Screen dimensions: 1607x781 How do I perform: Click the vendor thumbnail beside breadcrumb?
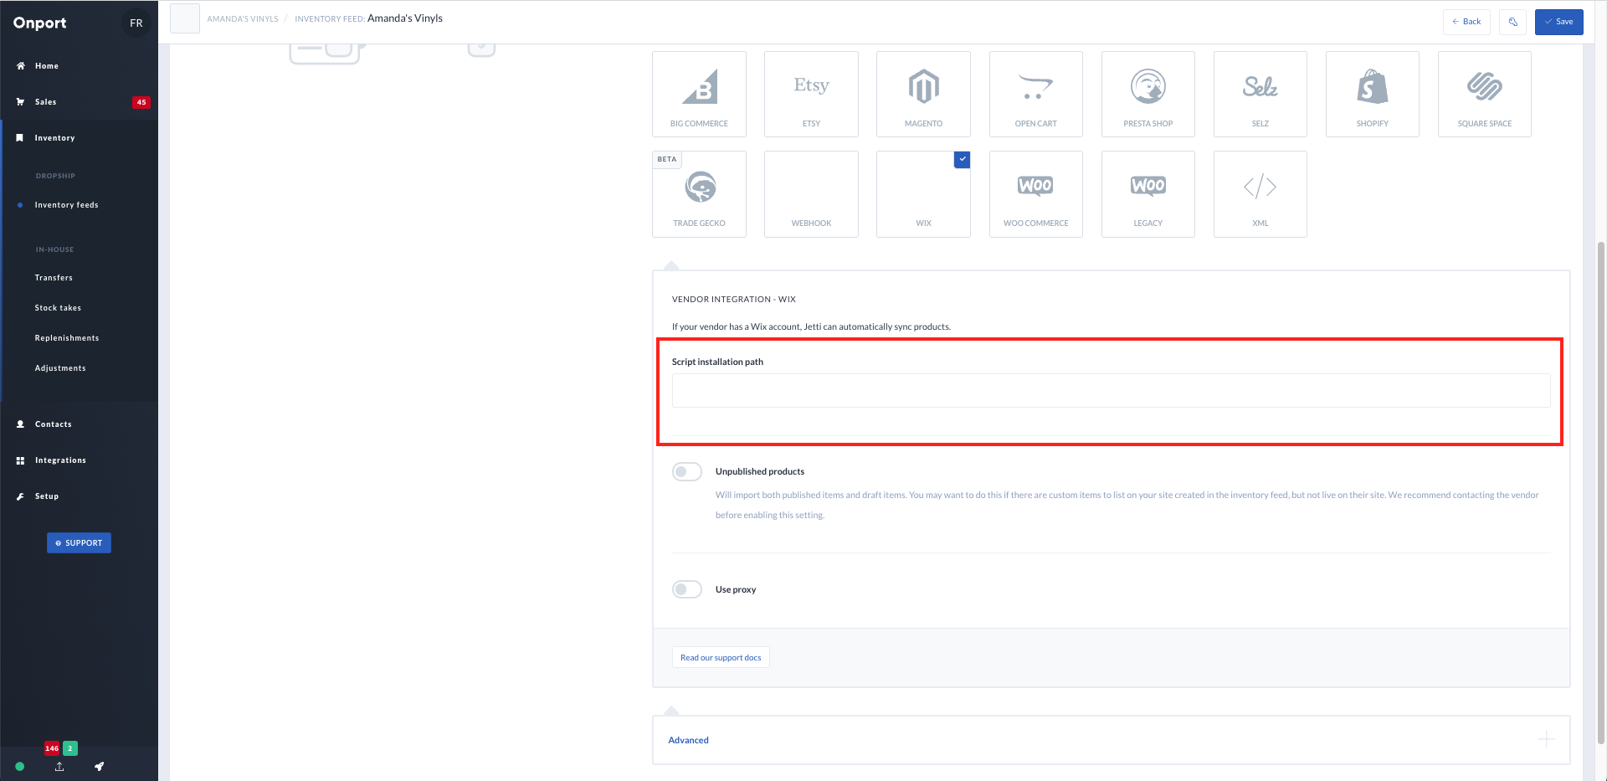(185, 18)
